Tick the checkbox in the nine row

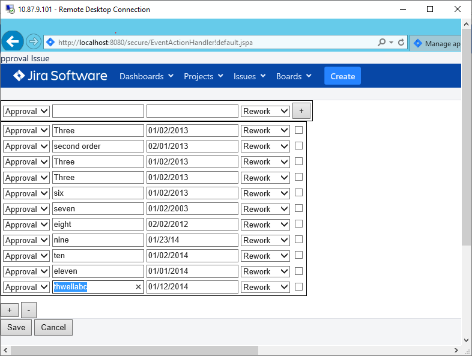pyautogui.click(x=298, y=240)
